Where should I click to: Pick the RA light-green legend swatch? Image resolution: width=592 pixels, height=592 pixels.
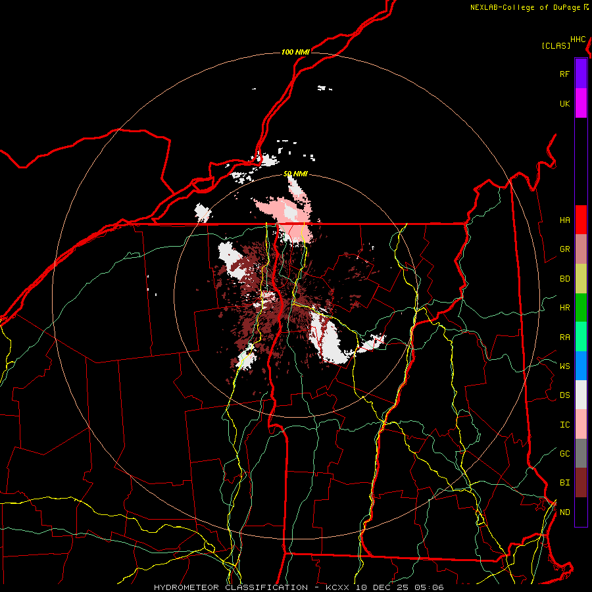(581, 337)
